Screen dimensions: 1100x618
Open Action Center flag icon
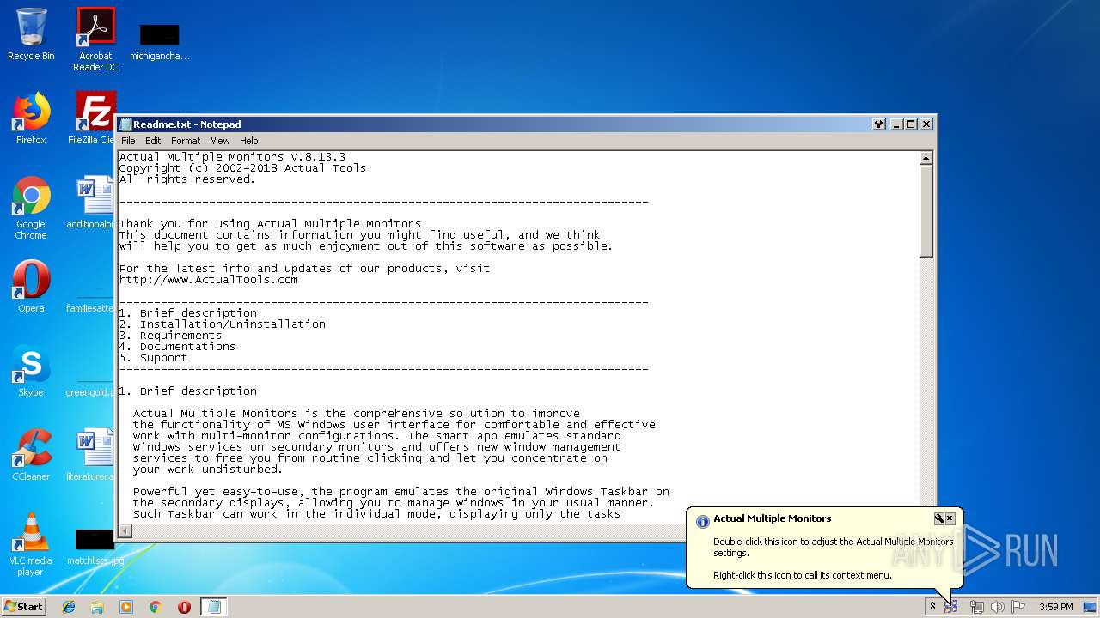coord(1018,607)
